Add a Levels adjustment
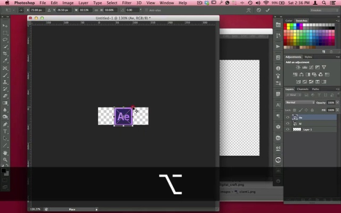341x213 pixels. click(x=305, y=68)
